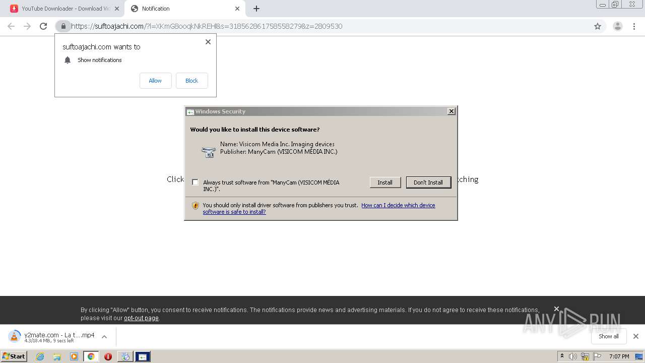The width and height of the screenshot is (645, 363).
Task: View site information via lock icon
Action: coord(63,26)
